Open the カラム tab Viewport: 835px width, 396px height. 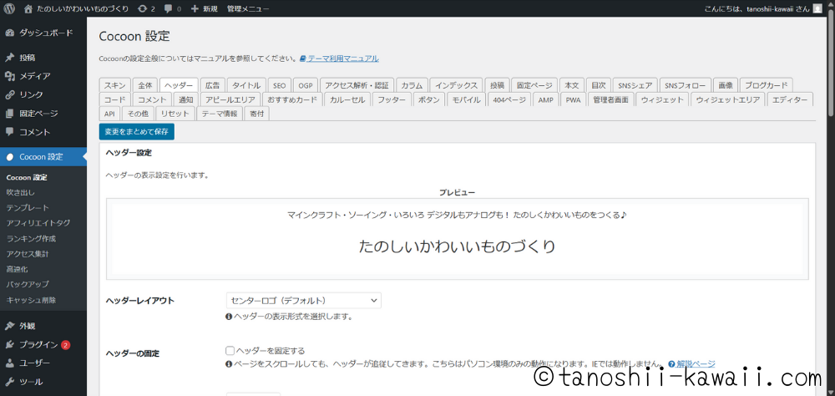coord(412,85)
